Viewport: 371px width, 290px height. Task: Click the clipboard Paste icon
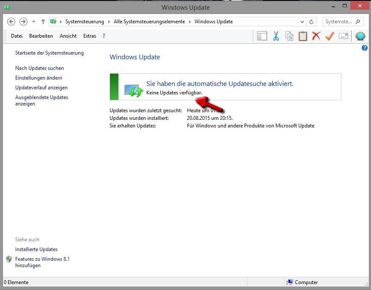click(302, 36)
